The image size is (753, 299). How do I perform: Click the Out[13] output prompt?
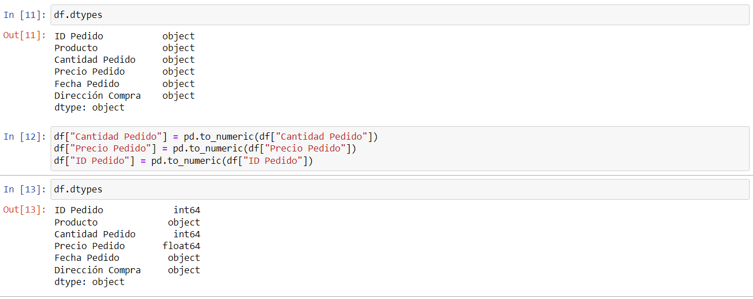click(x=25, y=210)
